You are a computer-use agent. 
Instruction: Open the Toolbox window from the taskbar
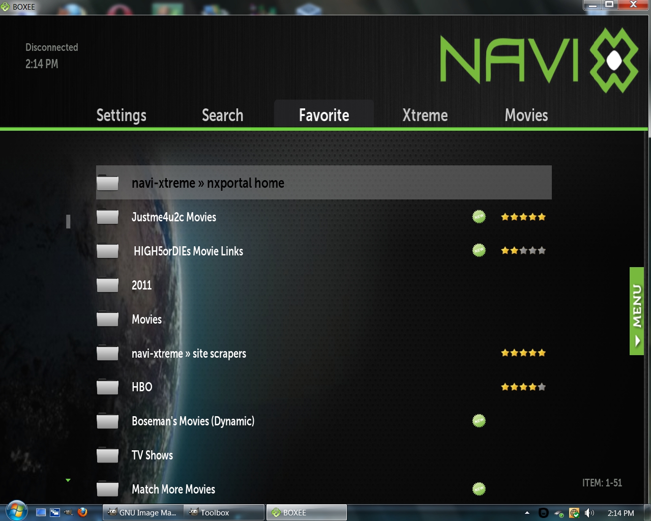click(x=224, y=512)
